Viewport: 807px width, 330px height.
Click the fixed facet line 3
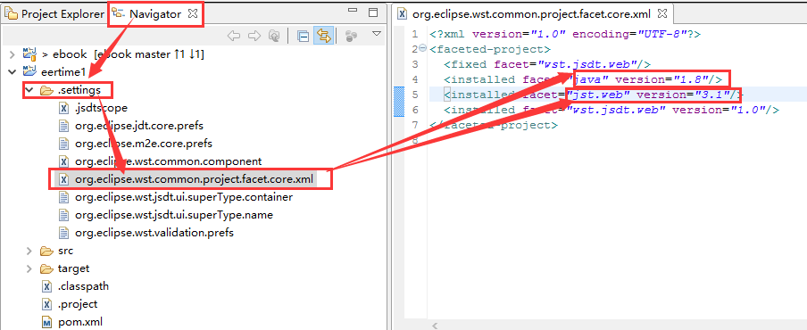(x=547, y=65)
